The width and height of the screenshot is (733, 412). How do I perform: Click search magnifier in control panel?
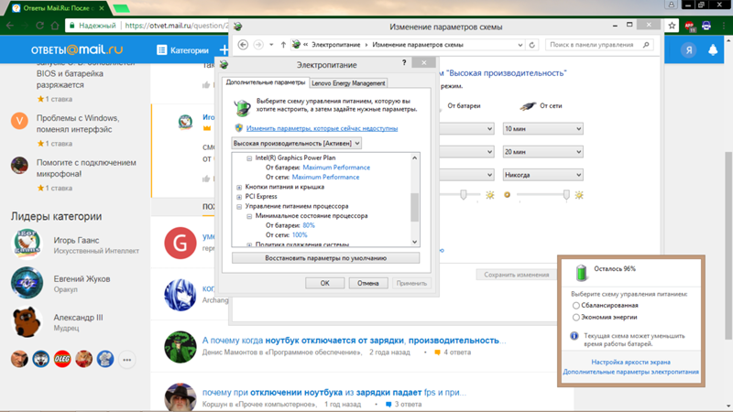pyautogui.click(x=646, y=45)
